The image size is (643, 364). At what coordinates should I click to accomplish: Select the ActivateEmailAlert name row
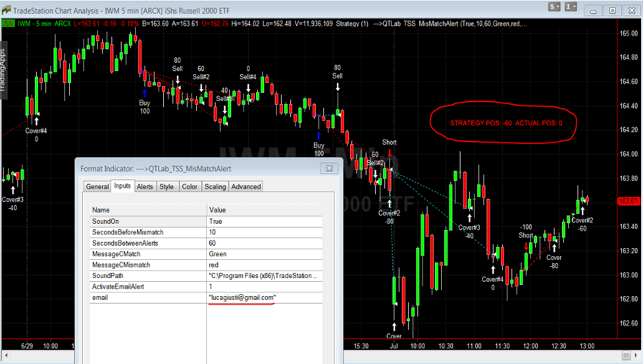(x=148, y=287)
